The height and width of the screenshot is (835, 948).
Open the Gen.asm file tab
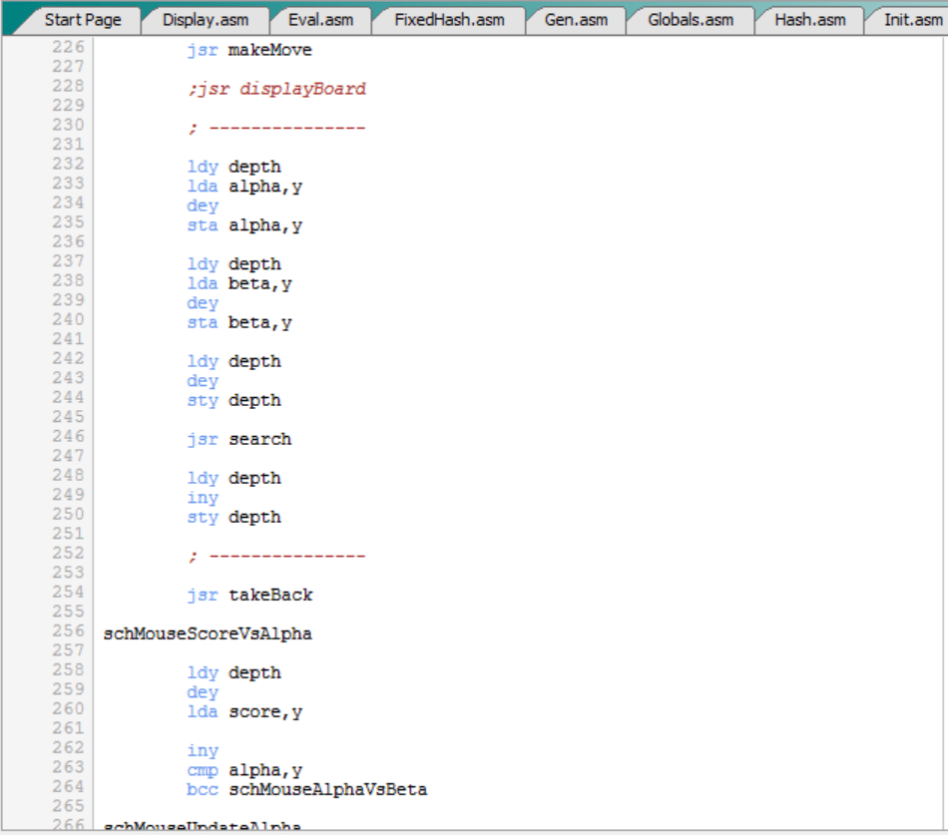point(576,20)
